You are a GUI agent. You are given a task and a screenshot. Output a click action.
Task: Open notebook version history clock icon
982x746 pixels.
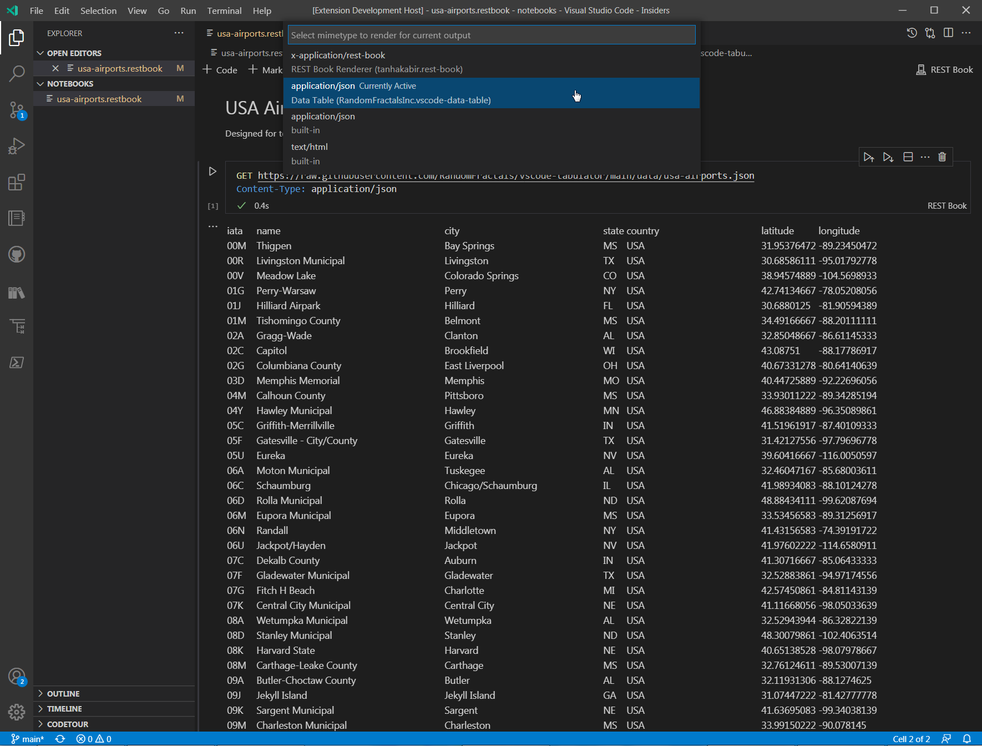[912, 33]
